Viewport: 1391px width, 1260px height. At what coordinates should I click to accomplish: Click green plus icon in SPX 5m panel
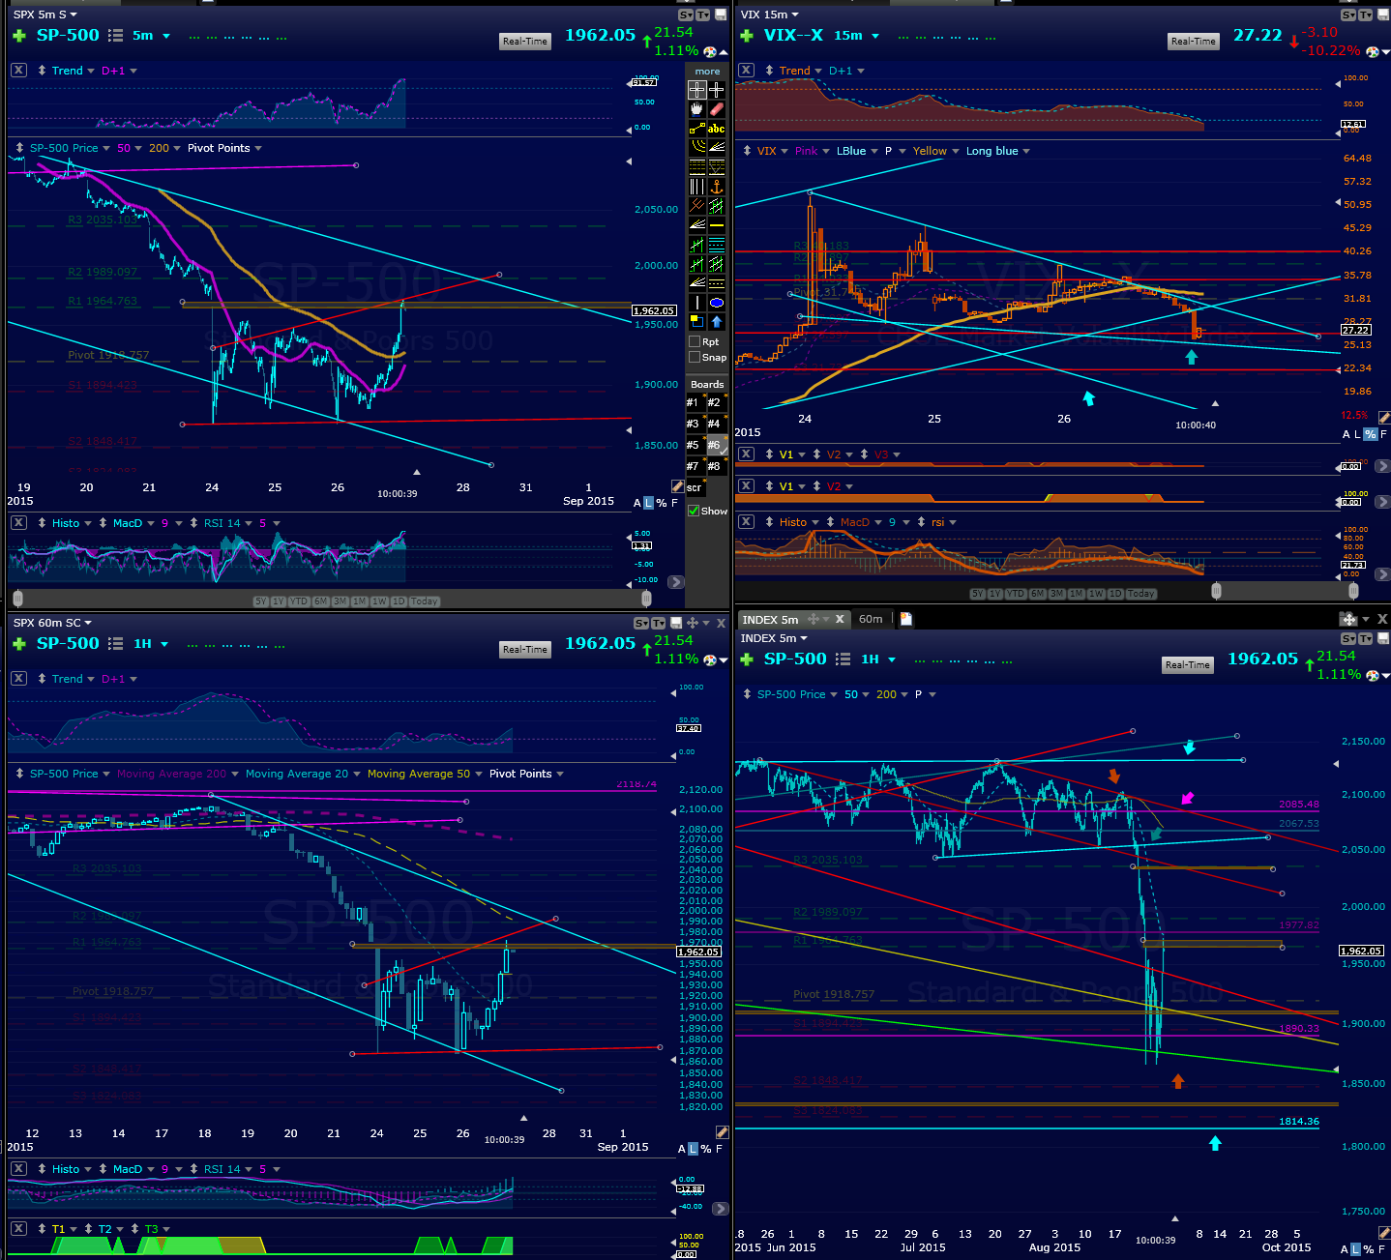click(18, 36)
